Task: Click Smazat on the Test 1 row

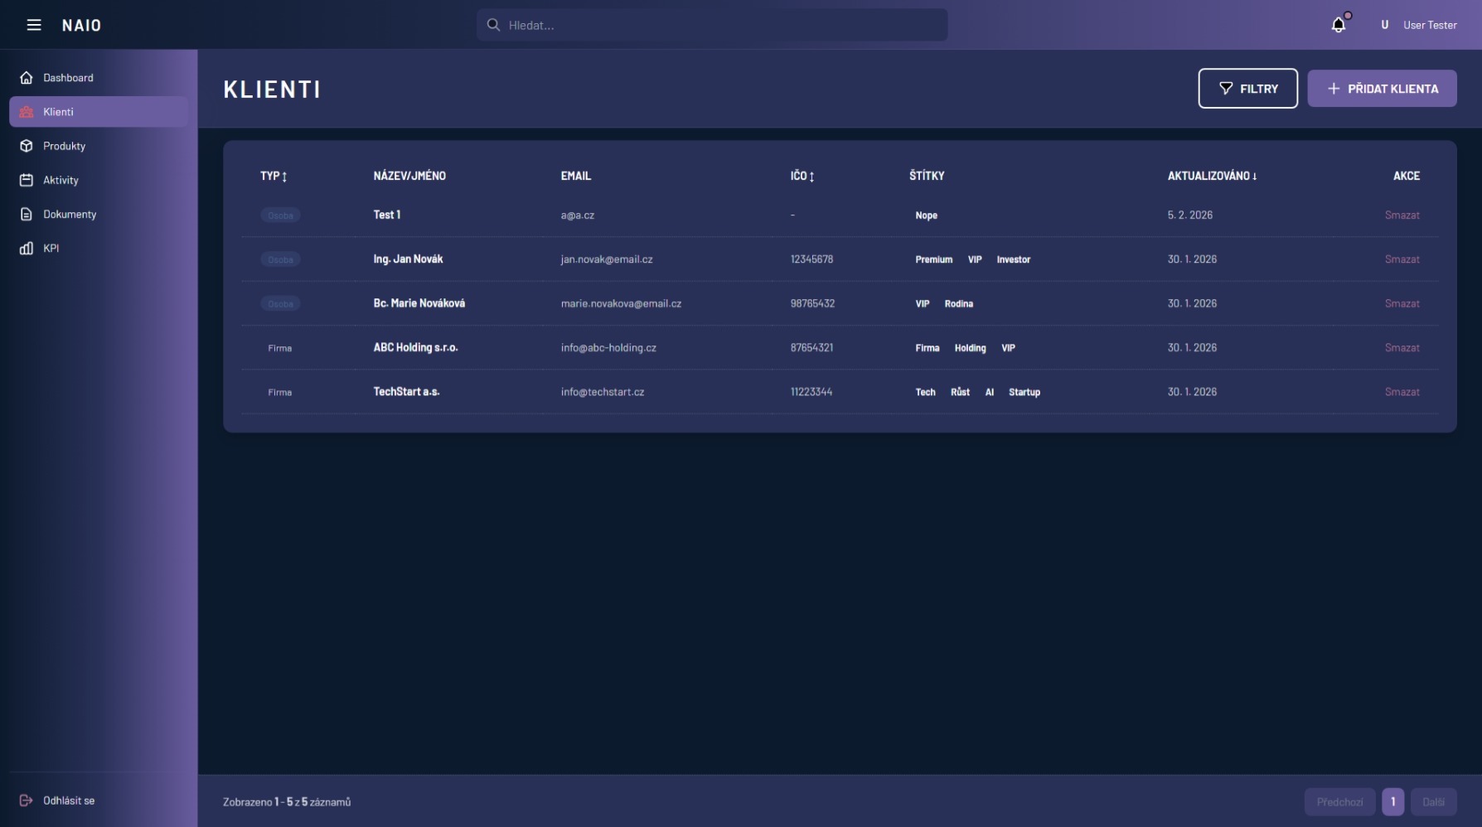Action: pyautogui.click(x=1402, y=215)
